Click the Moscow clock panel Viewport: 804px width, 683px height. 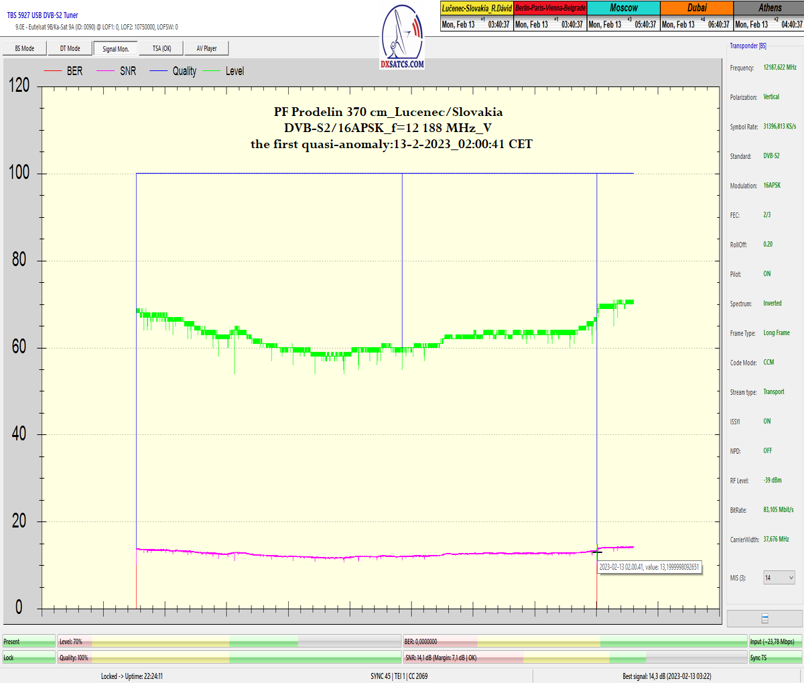(623, 17)
